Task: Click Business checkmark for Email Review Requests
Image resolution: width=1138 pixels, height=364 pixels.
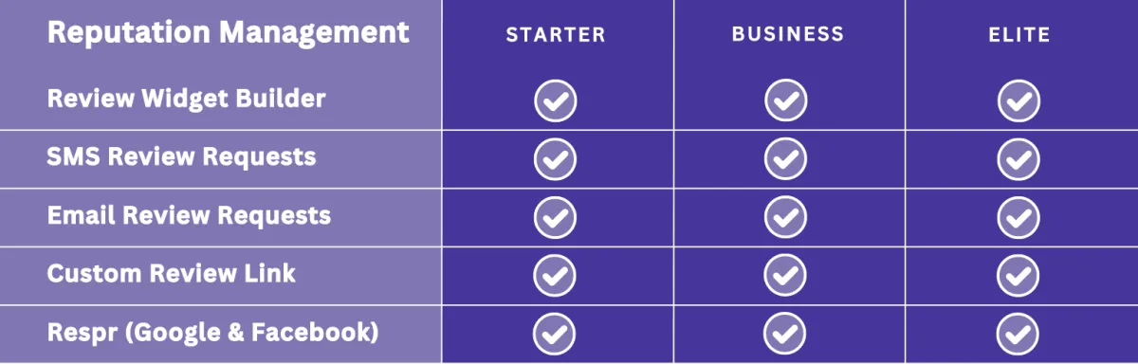Action: click(x=786, y=217)
